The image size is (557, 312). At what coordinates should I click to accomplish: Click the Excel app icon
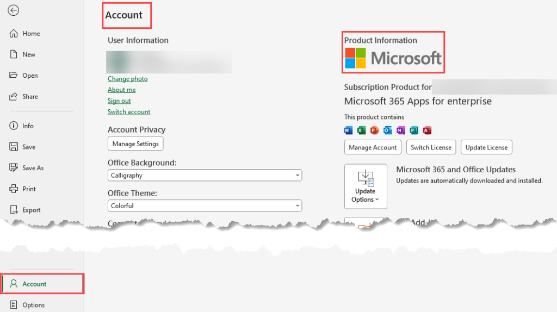(361, 130)
